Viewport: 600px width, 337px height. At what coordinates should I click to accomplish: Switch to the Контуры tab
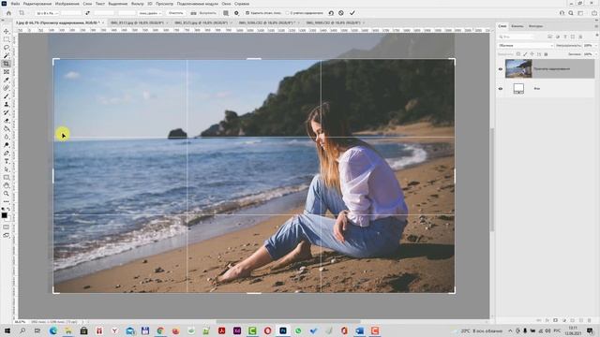535,26
